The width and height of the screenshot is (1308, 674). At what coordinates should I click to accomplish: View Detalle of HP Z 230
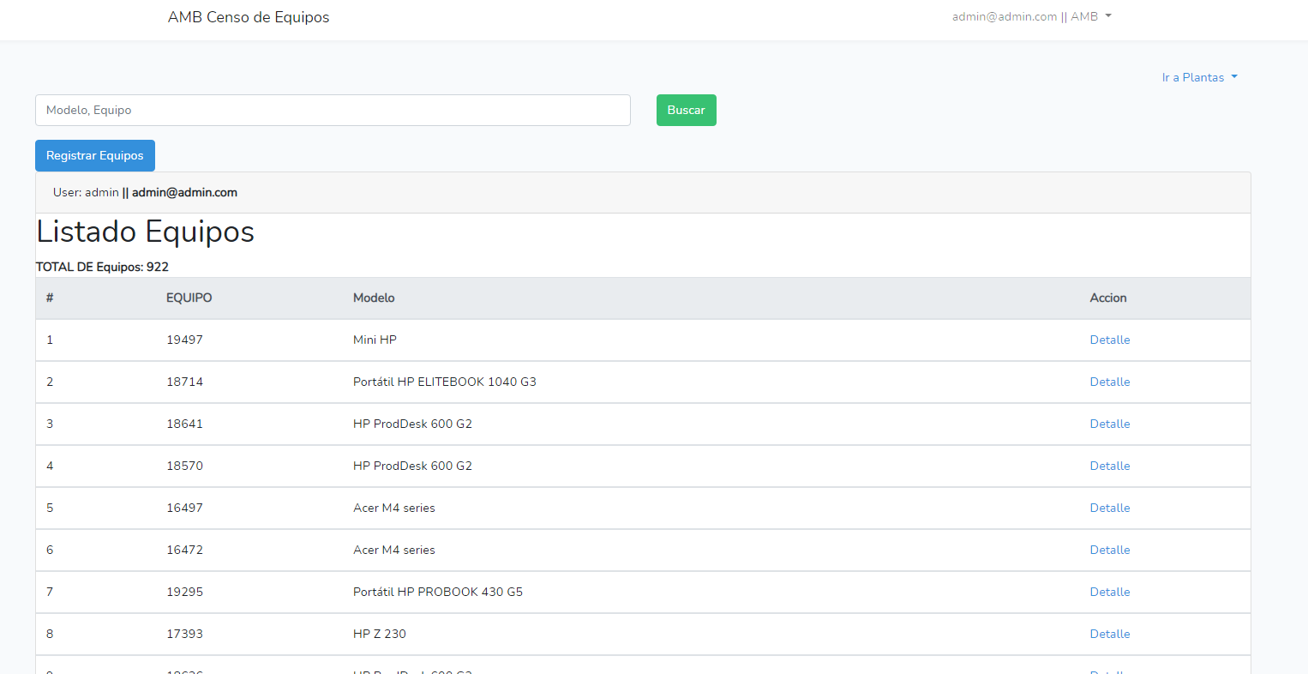coord(1109,634)
